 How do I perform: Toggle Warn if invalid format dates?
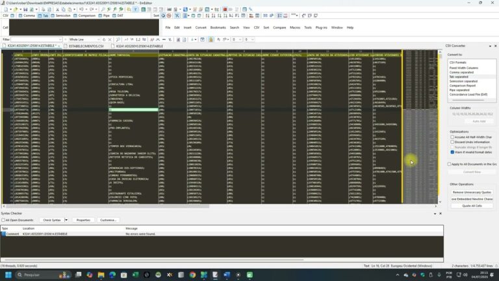tap(452, 152)
